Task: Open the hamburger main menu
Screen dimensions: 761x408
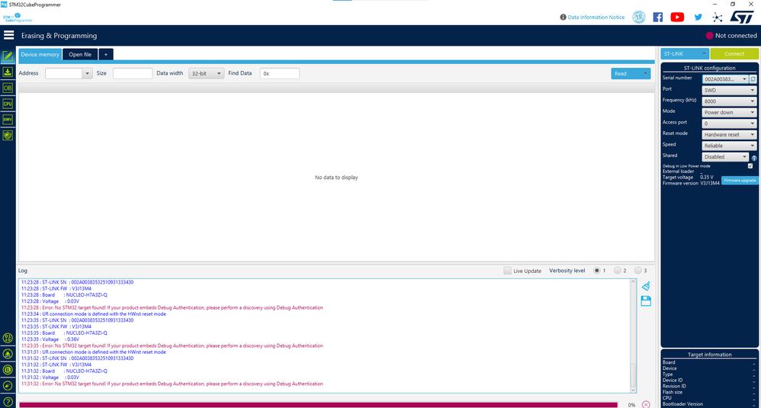Action: click(x=8, y=35)
